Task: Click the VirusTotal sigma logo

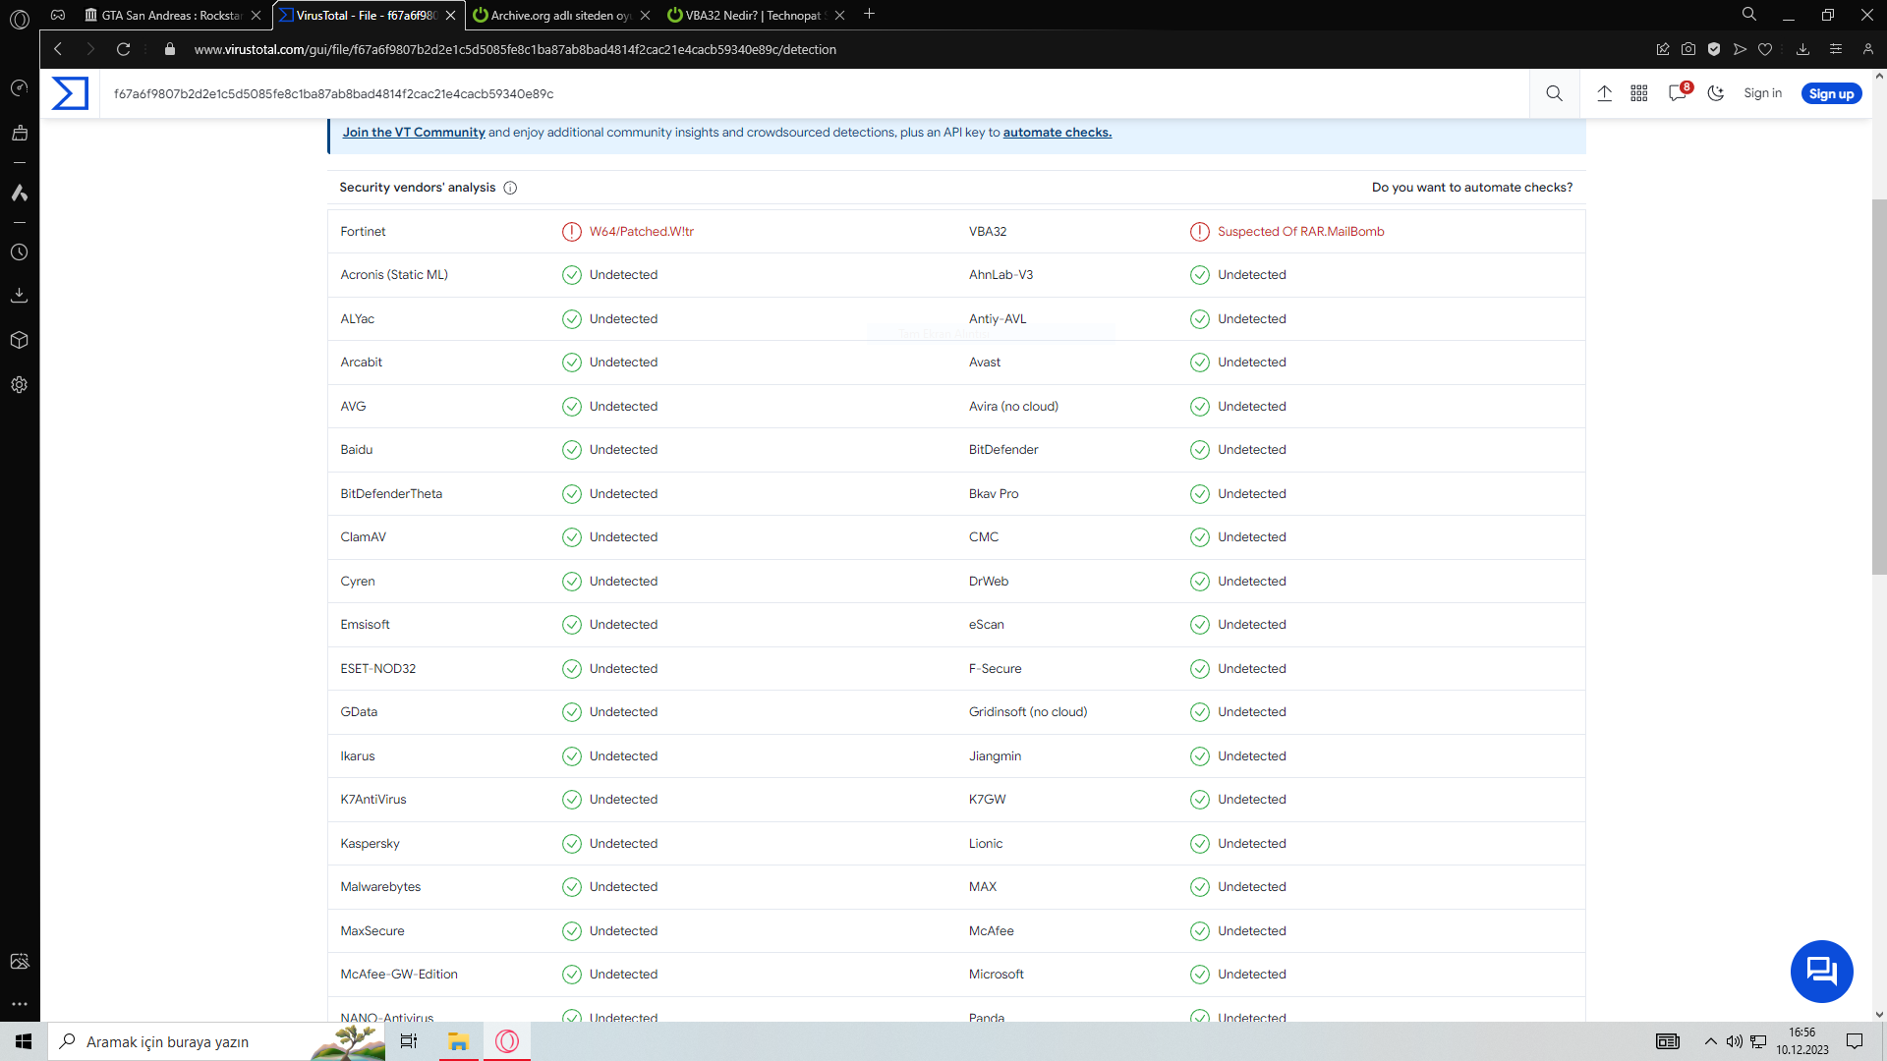Action: coord(70,93)
